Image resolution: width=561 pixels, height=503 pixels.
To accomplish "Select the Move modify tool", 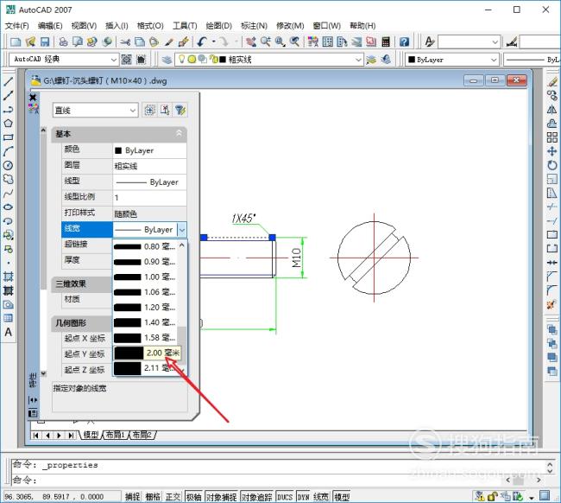I will pos(552,151).
